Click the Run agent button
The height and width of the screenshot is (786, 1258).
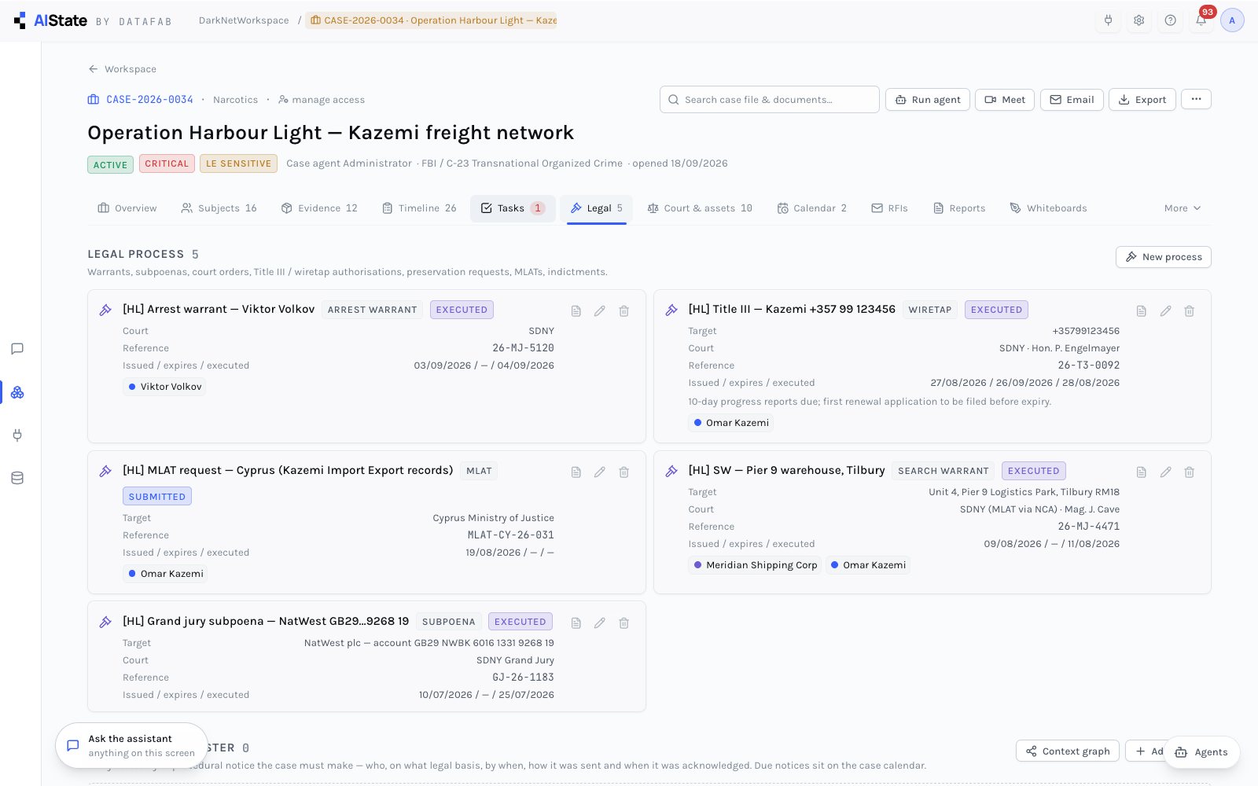pos(928,100)
